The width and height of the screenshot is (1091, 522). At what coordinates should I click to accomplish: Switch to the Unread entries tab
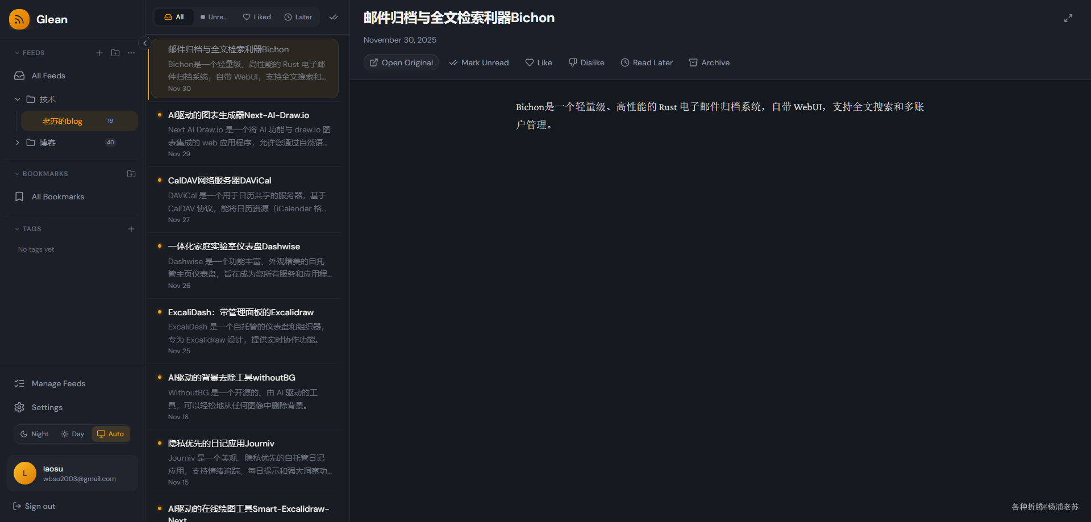point(214,17)
